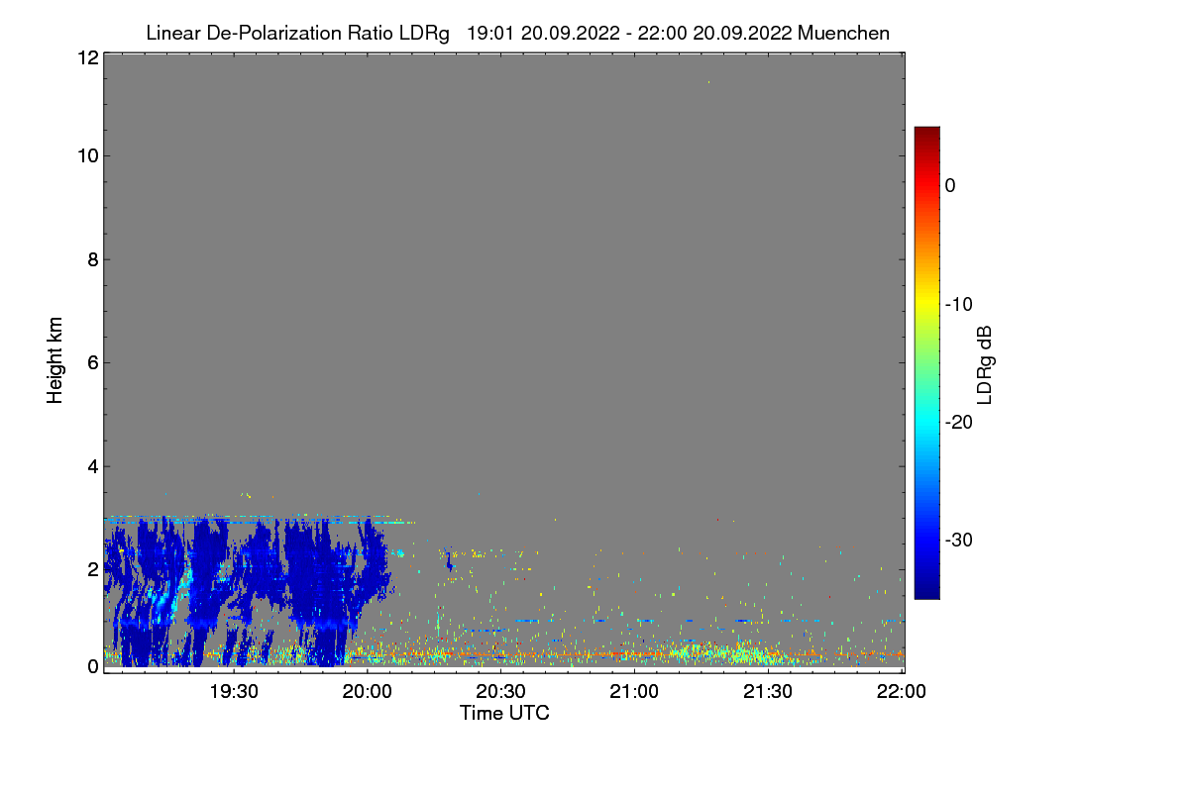Click the 'LDRg dB' colorbar label
The height and width of the screenshot is (792, 1189).
pos(985,364)
